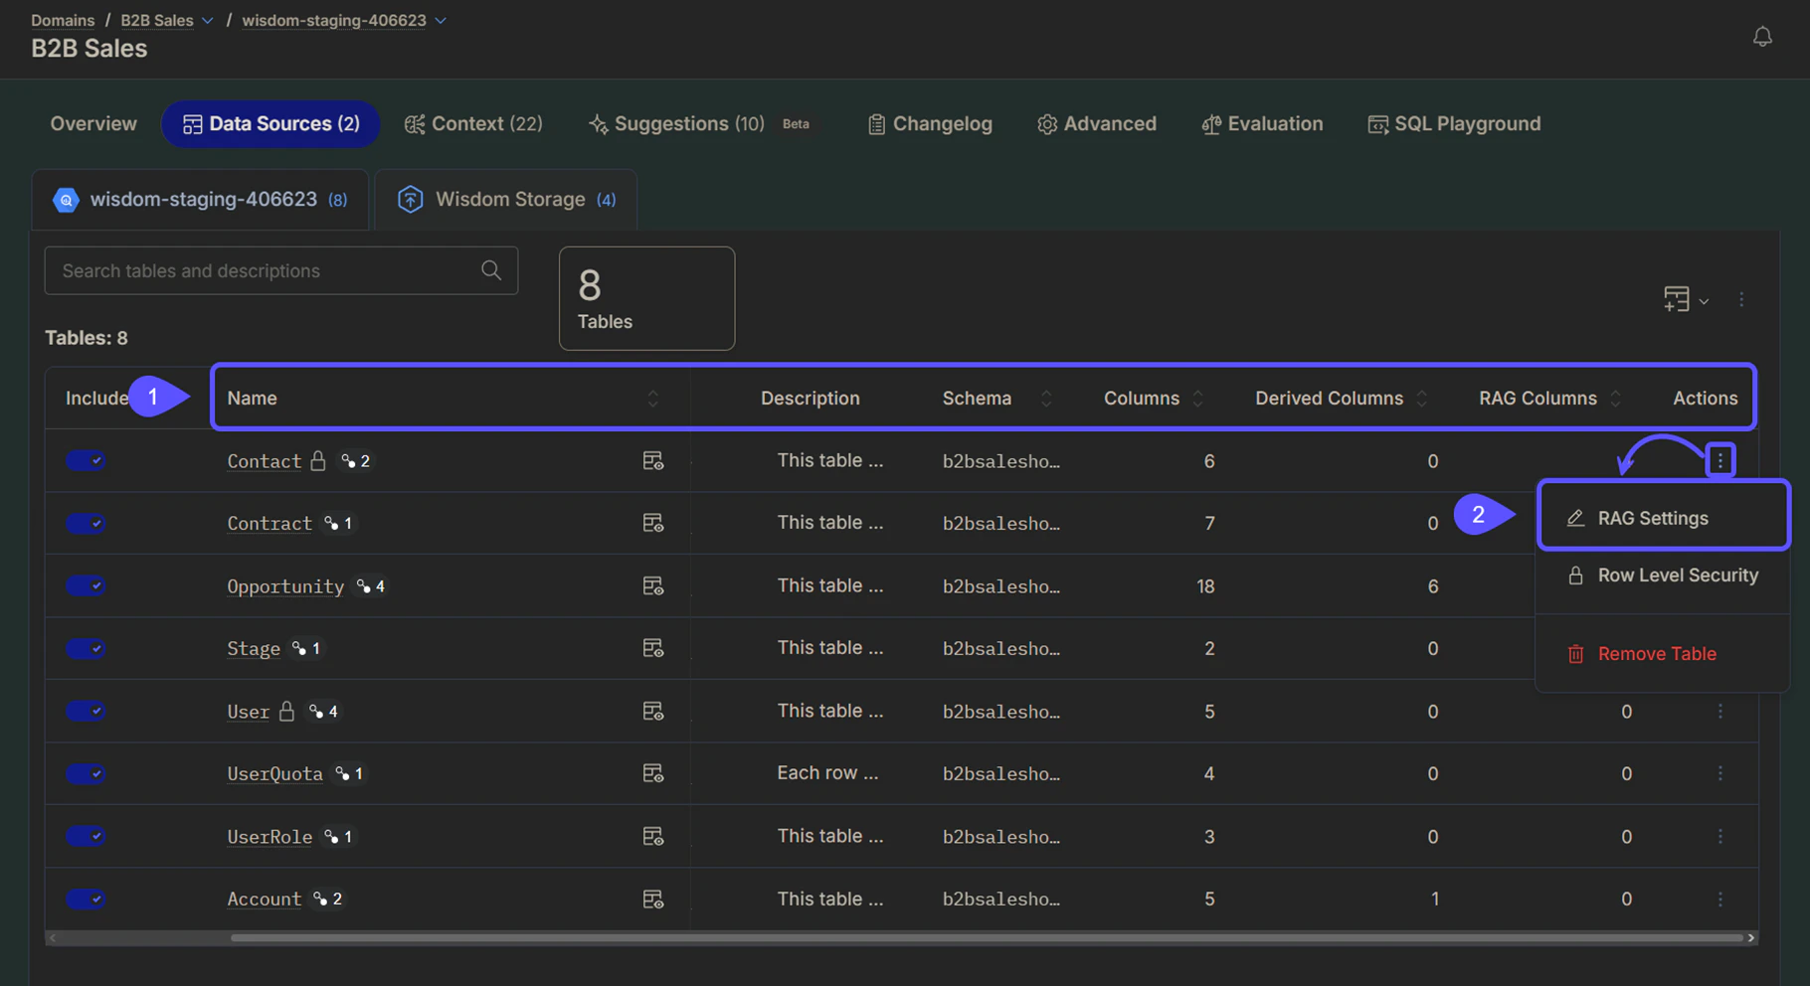Open the Context (22) tab
Viewport: 1810px width, 986px height.
[473, 123]
